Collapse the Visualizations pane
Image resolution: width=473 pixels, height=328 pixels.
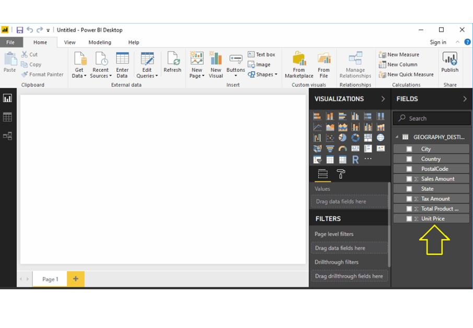[383, 99]
